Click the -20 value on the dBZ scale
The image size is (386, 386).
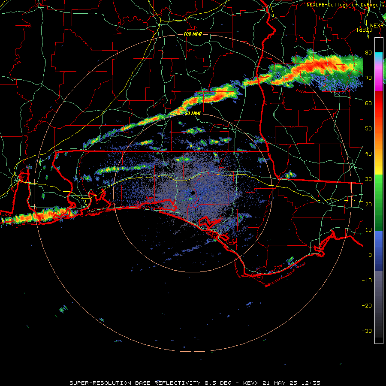367,306
